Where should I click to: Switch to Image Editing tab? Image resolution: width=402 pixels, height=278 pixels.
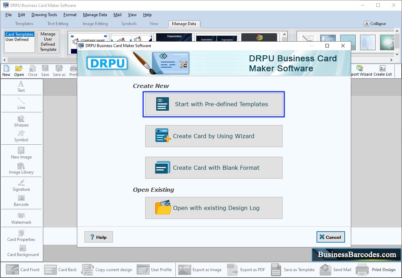coord(95,24)
